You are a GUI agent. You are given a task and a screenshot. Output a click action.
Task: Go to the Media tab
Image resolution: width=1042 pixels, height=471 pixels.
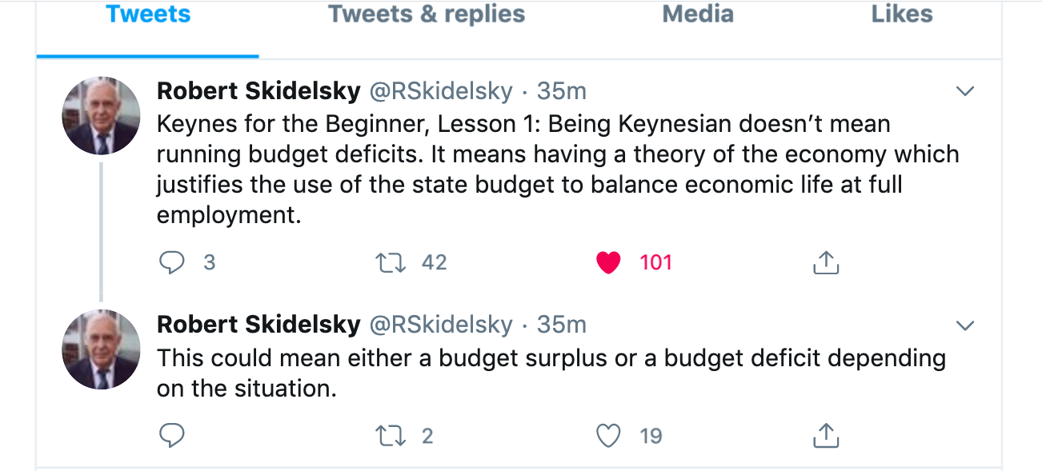coord(698,14)
